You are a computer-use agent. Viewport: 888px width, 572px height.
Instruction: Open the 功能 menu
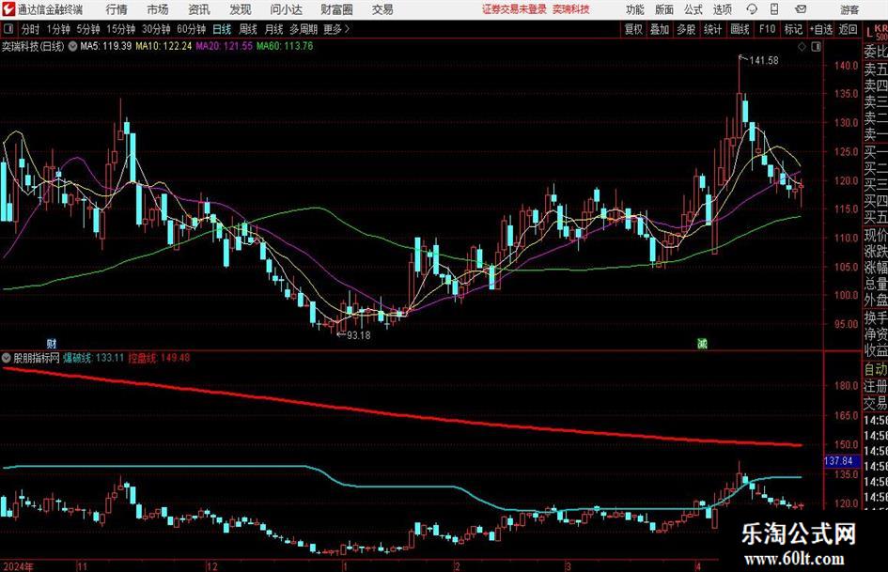tap(635, 9)
